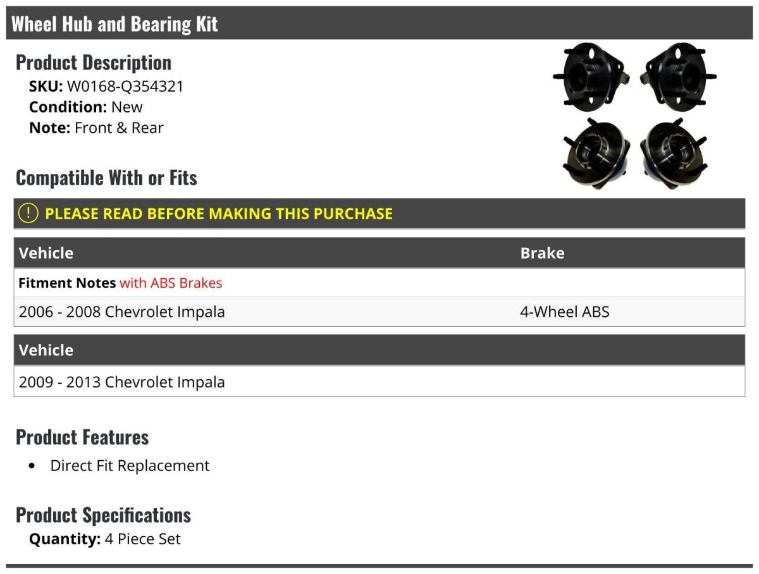Click the Fitment Notes label
The image size is (759, 574).
point(67,283)
